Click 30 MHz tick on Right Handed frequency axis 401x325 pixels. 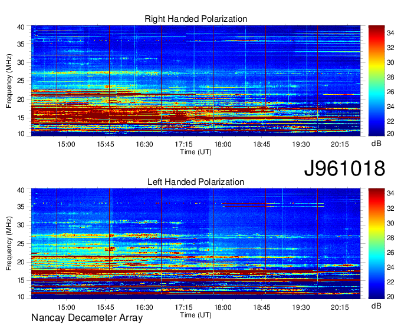click(x=21, y=62)
